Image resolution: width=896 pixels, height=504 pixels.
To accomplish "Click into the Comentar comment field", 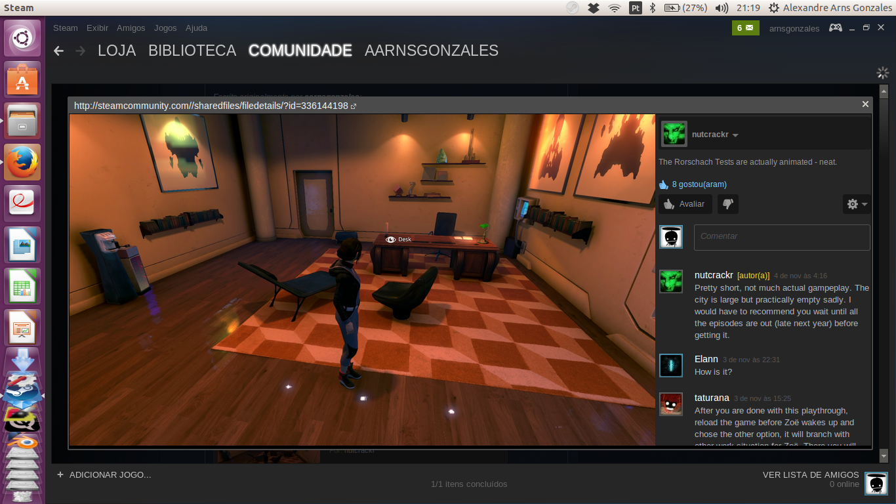I will [x=781, y=236].
